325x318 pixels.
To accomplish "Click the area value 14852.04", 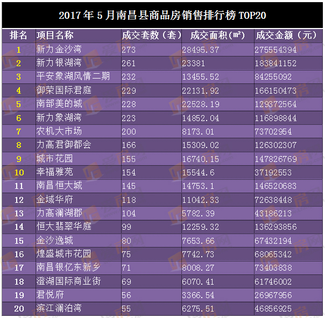I will (200, 118).
